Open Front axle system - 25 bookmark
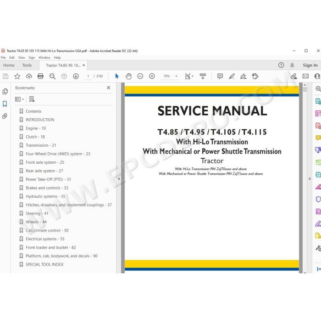This screenshot has height=321, width=321. [45, 162]
